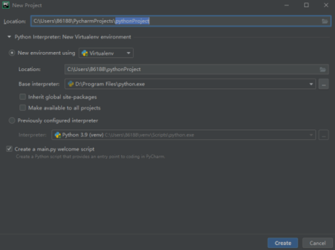Enable Inherit global site-packages checkbox
The image size is (335, 250).
coord(22,97)
